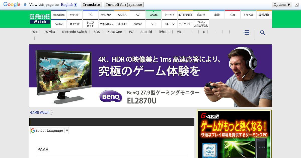Viewport: 301px width, 158px height.
Task: Open the トラベル tab
Action: 248,15
